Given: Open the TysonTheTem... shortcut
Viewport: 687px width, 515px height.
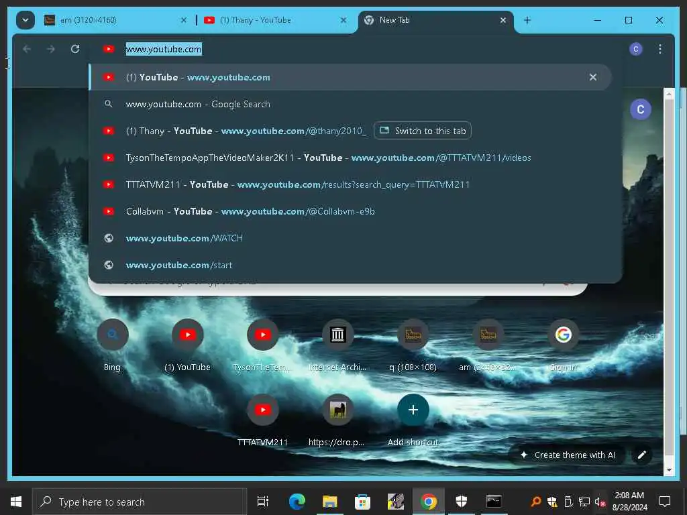Looking at the screenshot, I should click(263, 345).
